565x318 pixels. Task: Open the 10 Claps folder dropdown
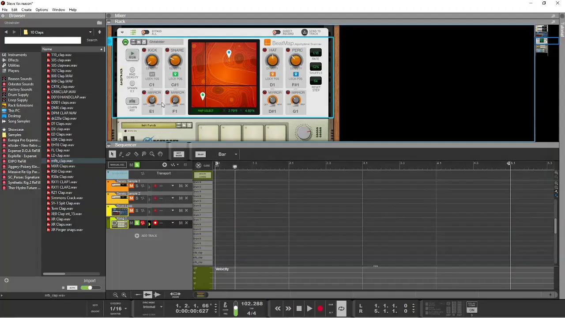click(90, 32)
